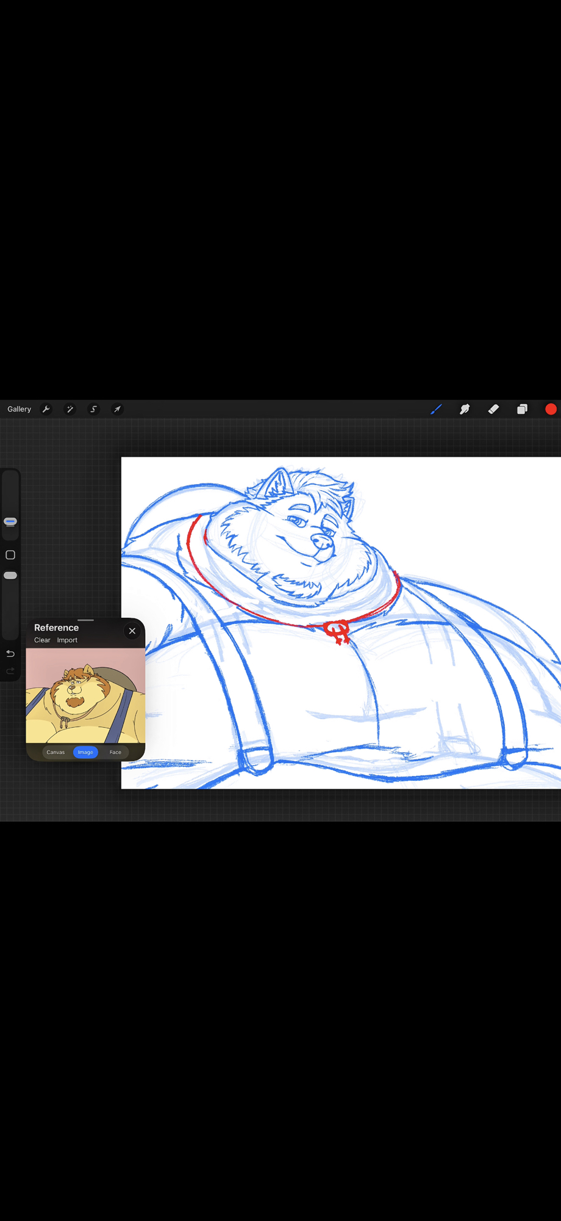Screen dimensions: 561x1221
Task: Return to the Gallery
Action: tap(19, 409)
